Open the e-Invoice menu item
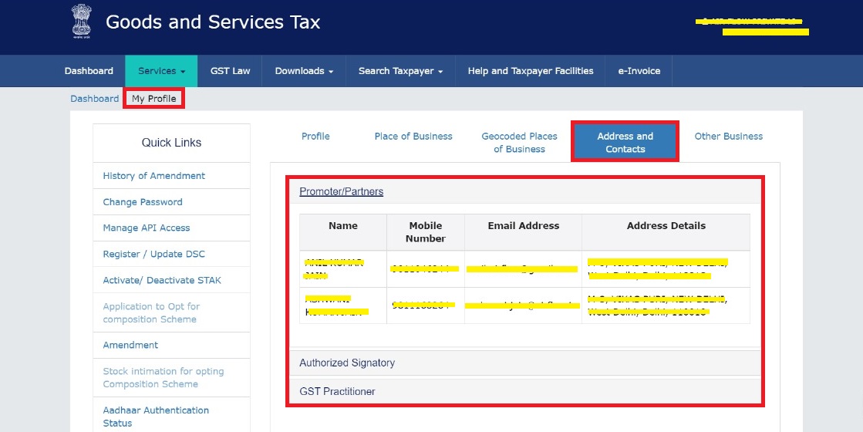Image resolution: width=863 pixels, height=432 pixels. 639,71
